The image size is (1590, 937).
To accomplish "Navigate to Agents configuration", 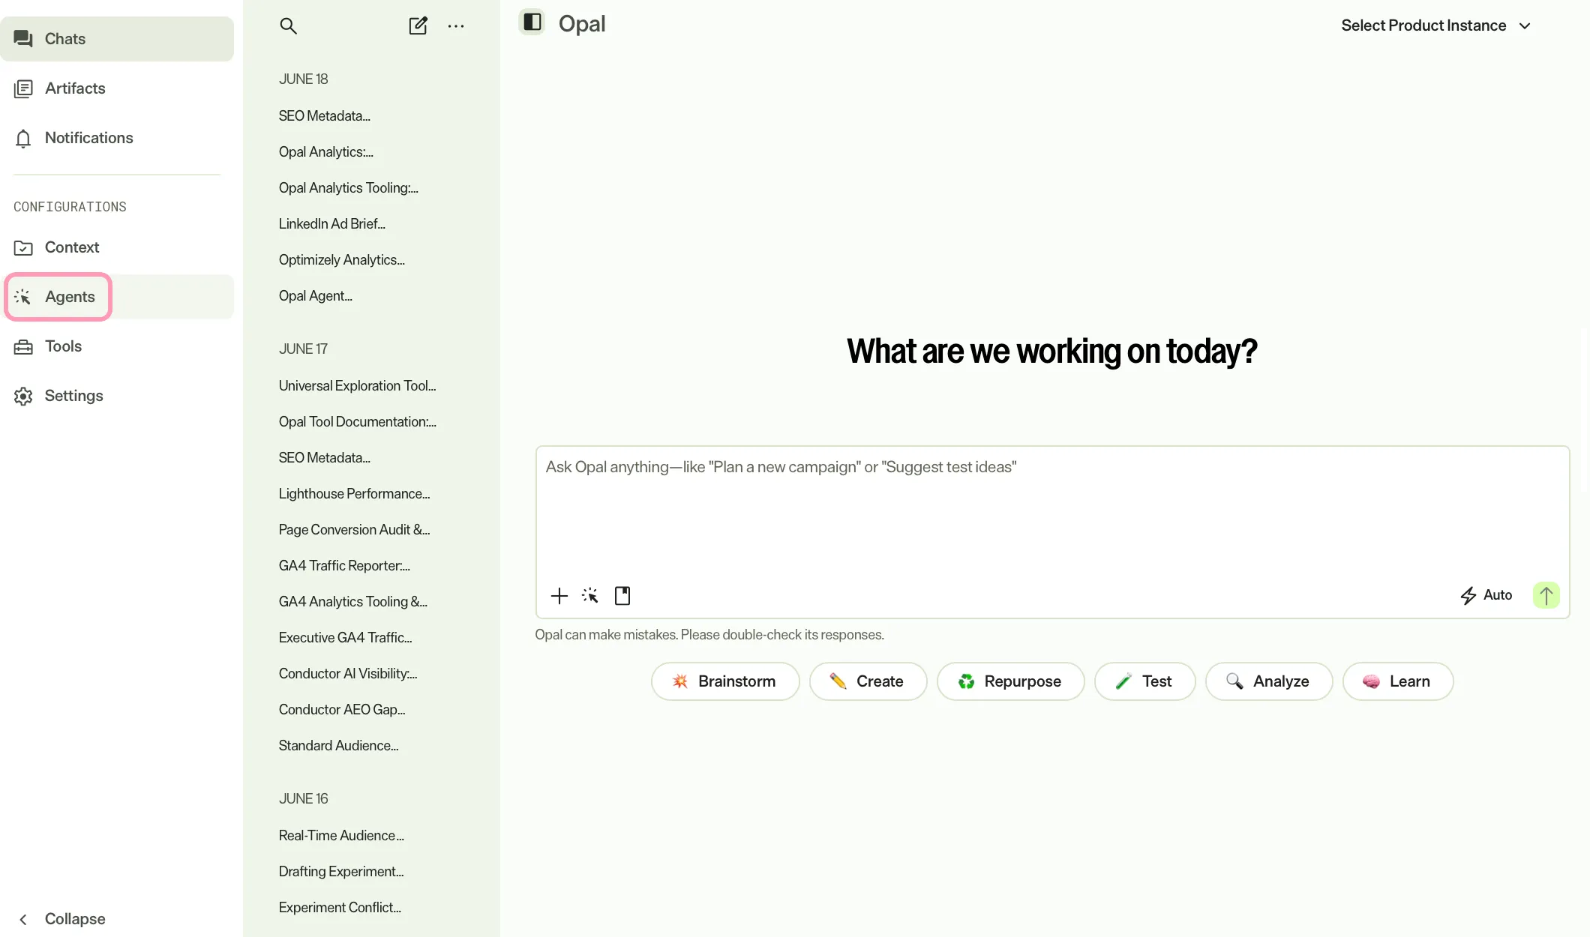I will (117, 297).
